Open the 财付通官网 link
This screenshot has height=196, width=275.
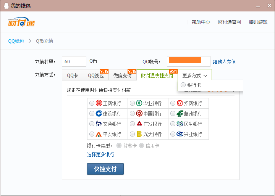click(230, 22)
